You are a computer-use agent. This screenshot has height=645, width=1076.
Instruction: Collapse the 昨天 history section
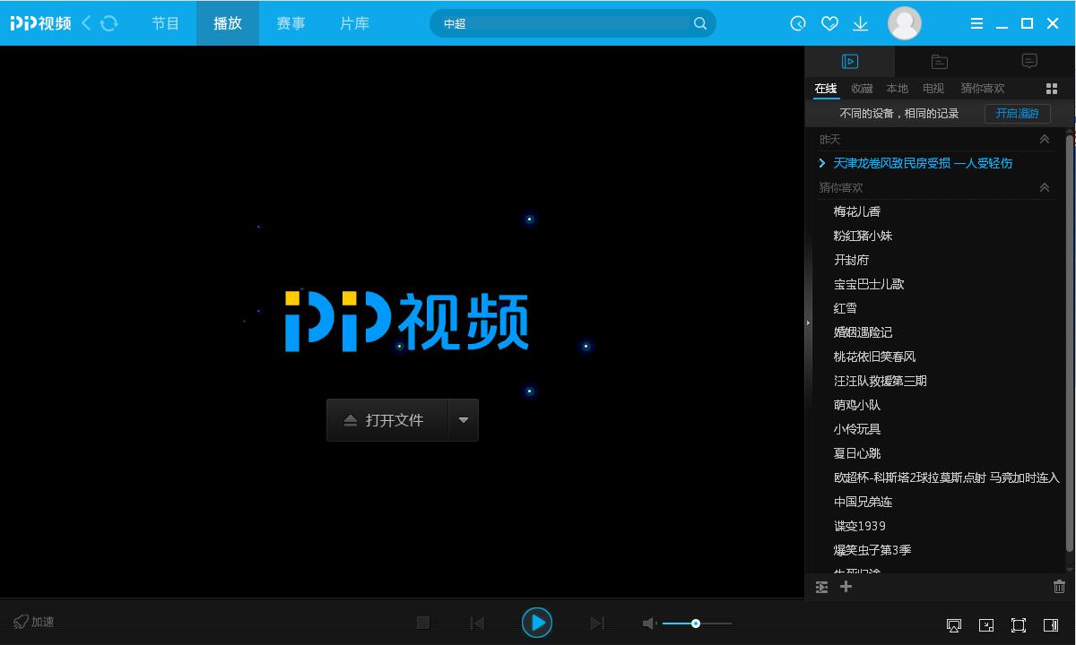tap(1044, 139)
